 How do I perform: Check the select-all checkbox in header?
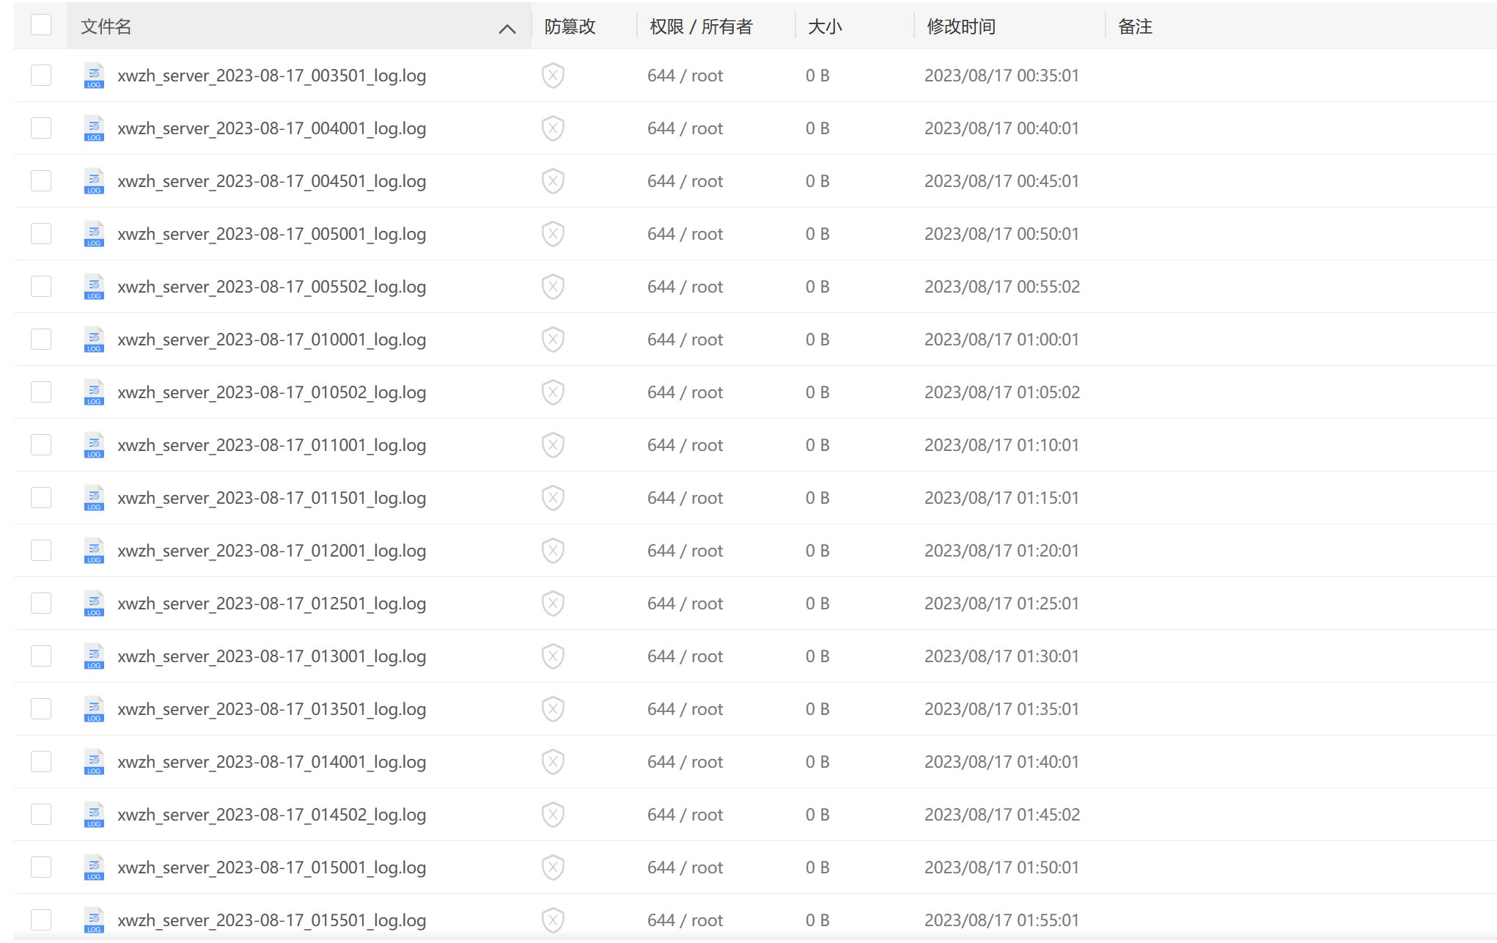(x=41, y=25)
